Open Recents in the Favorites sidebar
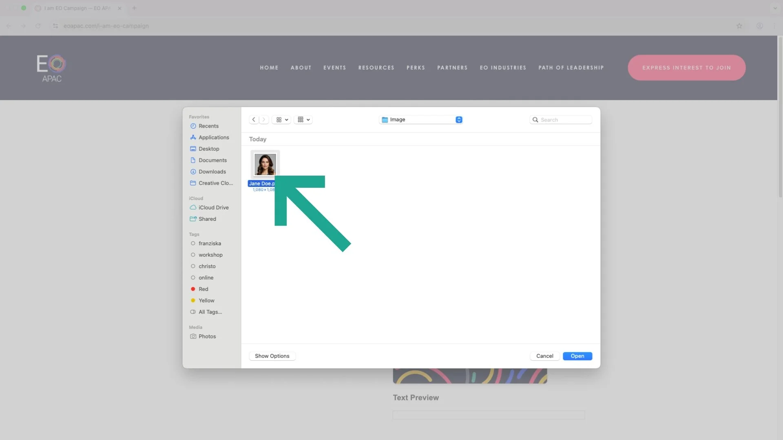Screen dimensions: 783x440 pos(208,126)
